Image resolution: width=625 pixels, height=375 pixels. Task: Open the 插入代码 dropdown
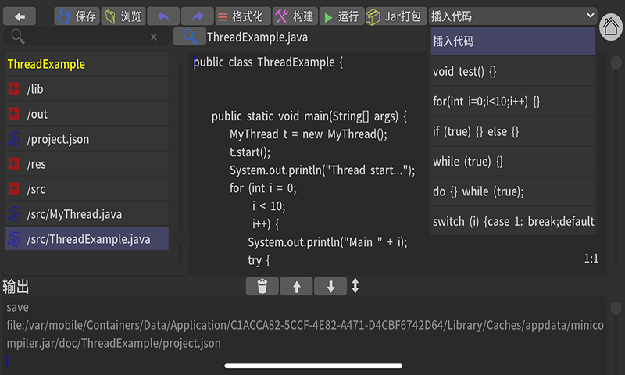pos(512,16)
